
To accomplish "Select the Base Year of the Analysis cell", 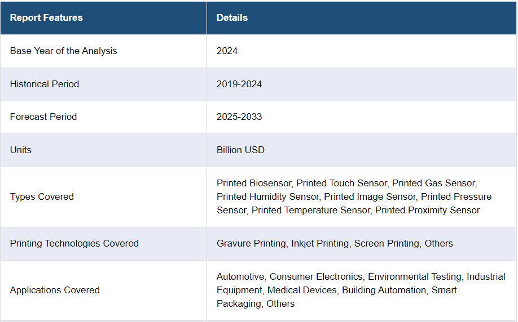I will click(x=64, y=51).
